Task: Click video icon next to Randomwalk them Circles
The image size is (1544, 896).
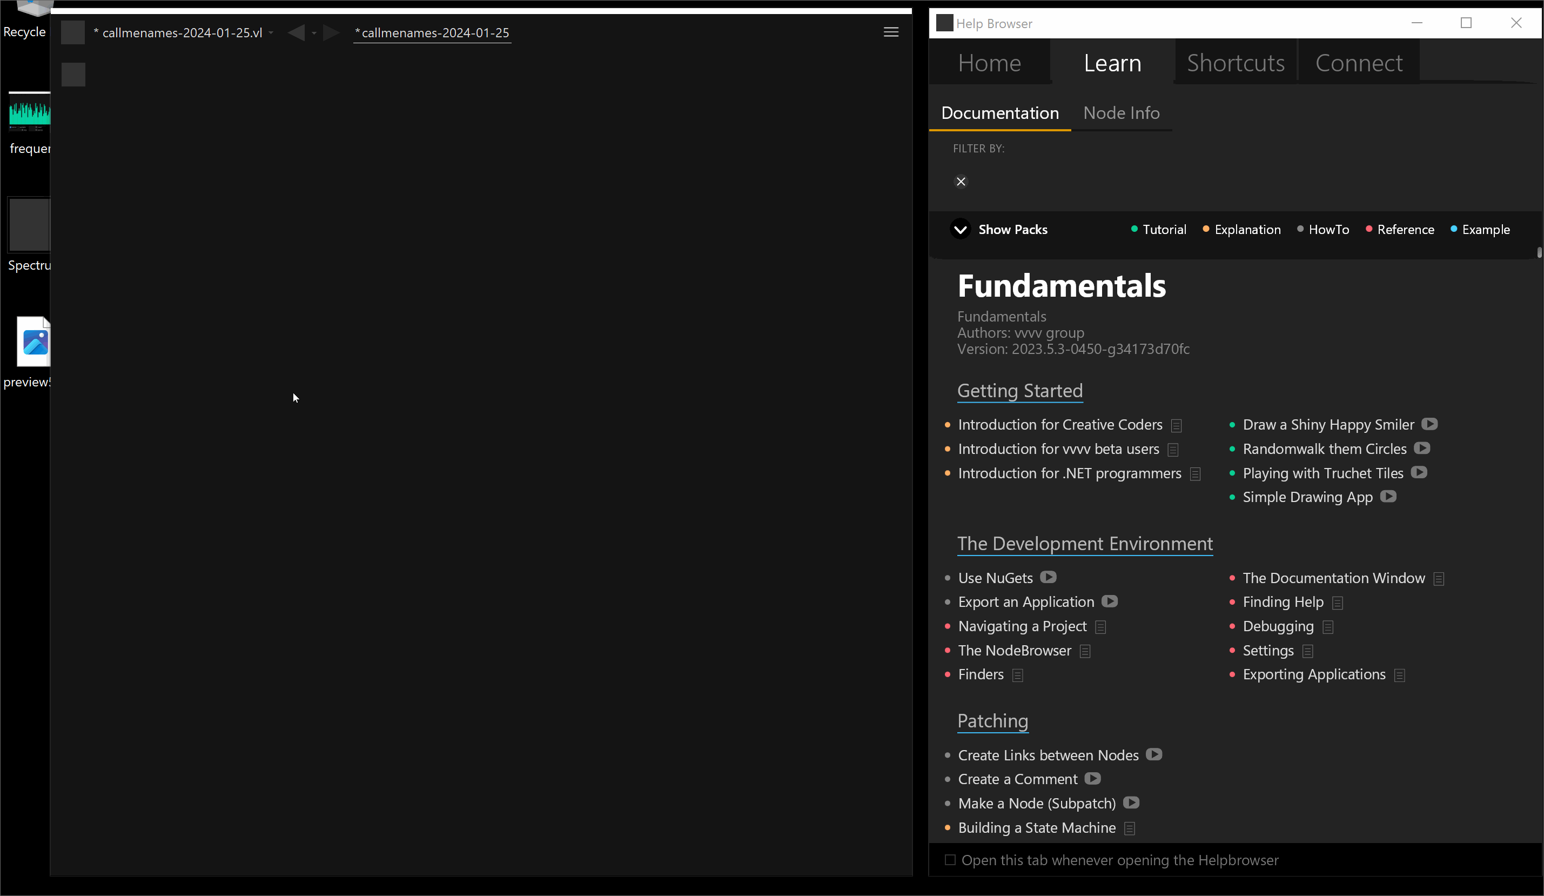Action: 1422,449
